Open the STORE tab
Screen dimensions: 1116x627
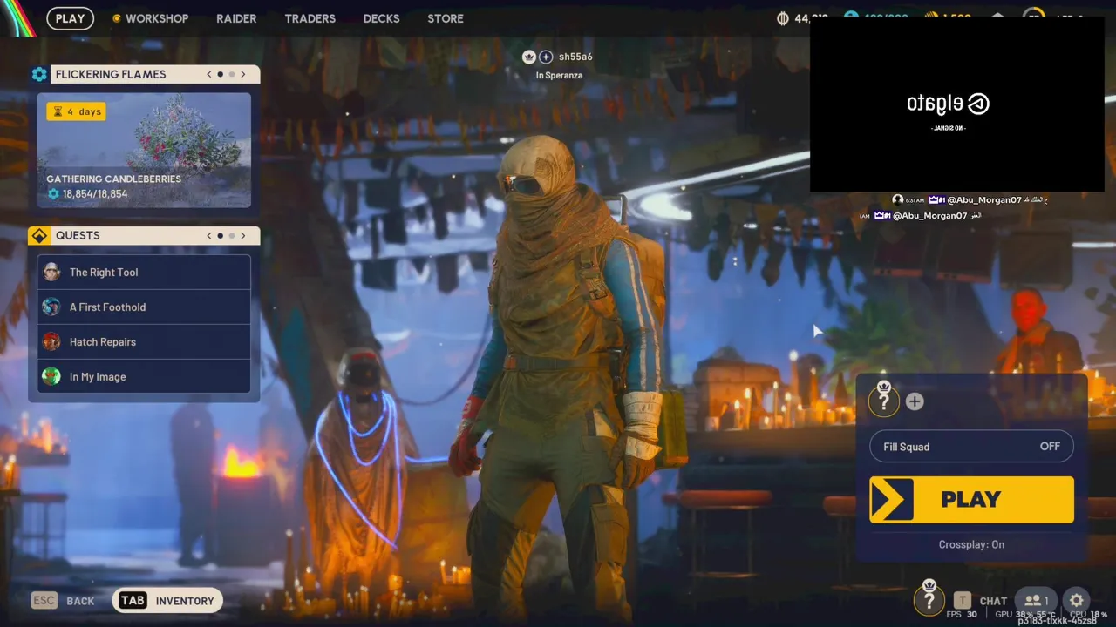click(x=446, y=18)
